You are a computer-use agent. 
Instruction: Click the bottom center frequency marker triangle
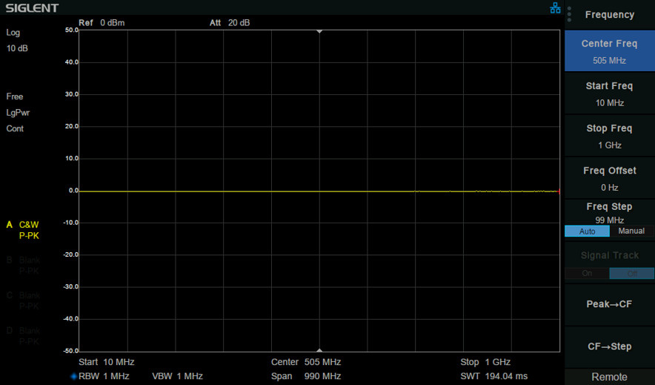319,350
